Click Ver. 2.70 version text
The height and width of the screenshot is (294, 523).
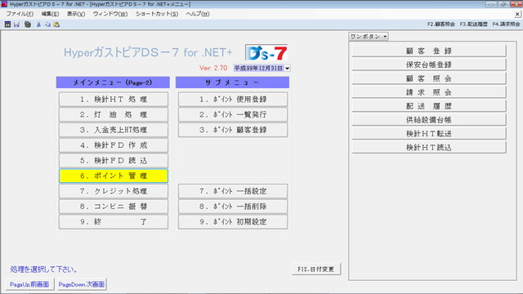[x=213, y=68]
